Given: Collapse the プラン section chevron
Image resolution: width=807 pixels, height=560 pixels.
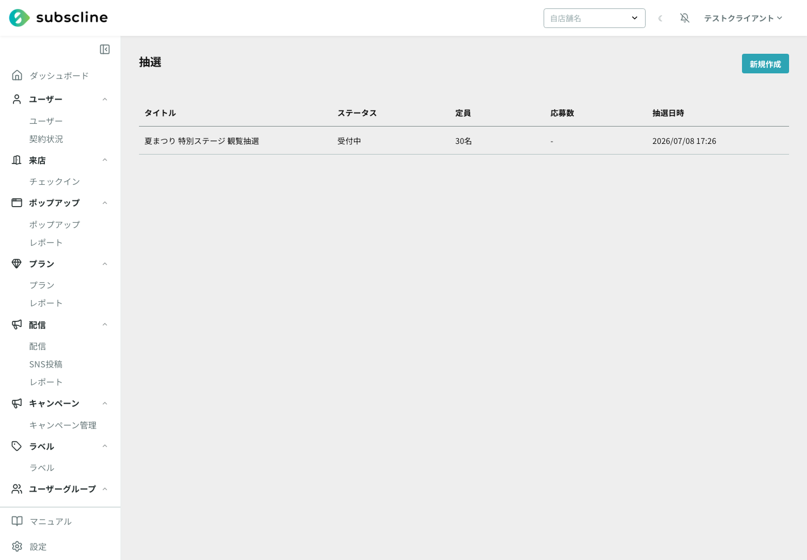Looking at the screenshot, I should pos(105,264).
